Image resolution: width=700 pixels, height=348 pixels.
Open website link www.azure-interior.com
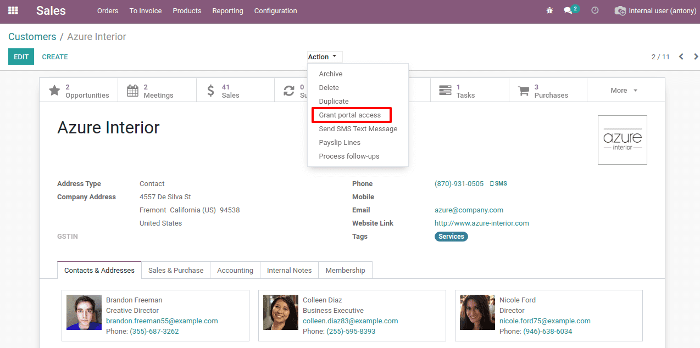(482, 223)
